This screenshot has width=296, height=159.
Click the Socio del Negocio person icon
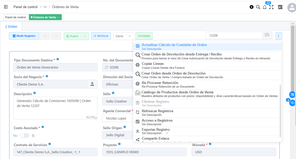point(92,84)
